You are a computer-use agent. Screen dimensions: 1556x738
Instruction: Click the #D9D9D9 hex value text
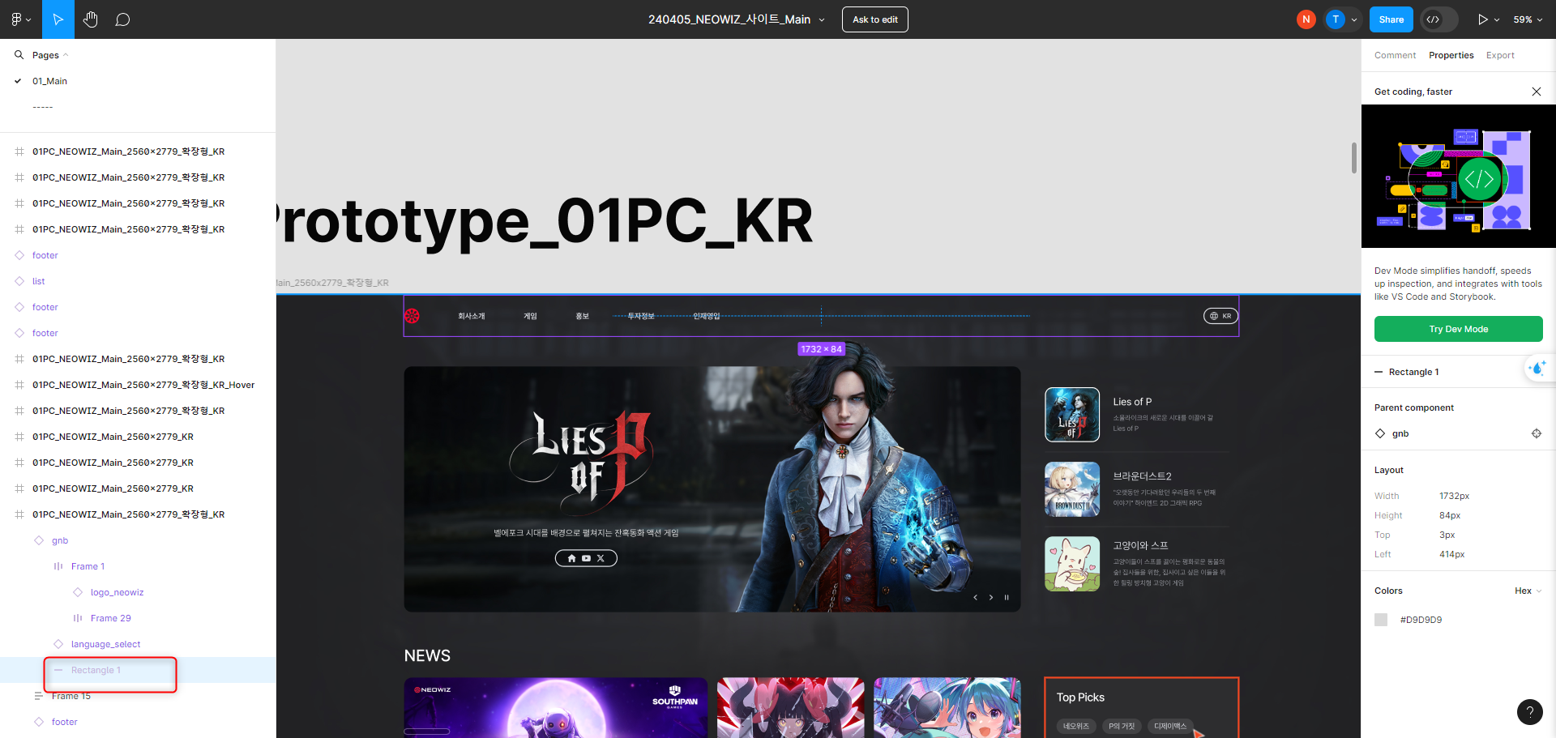tap(1421, 620)
